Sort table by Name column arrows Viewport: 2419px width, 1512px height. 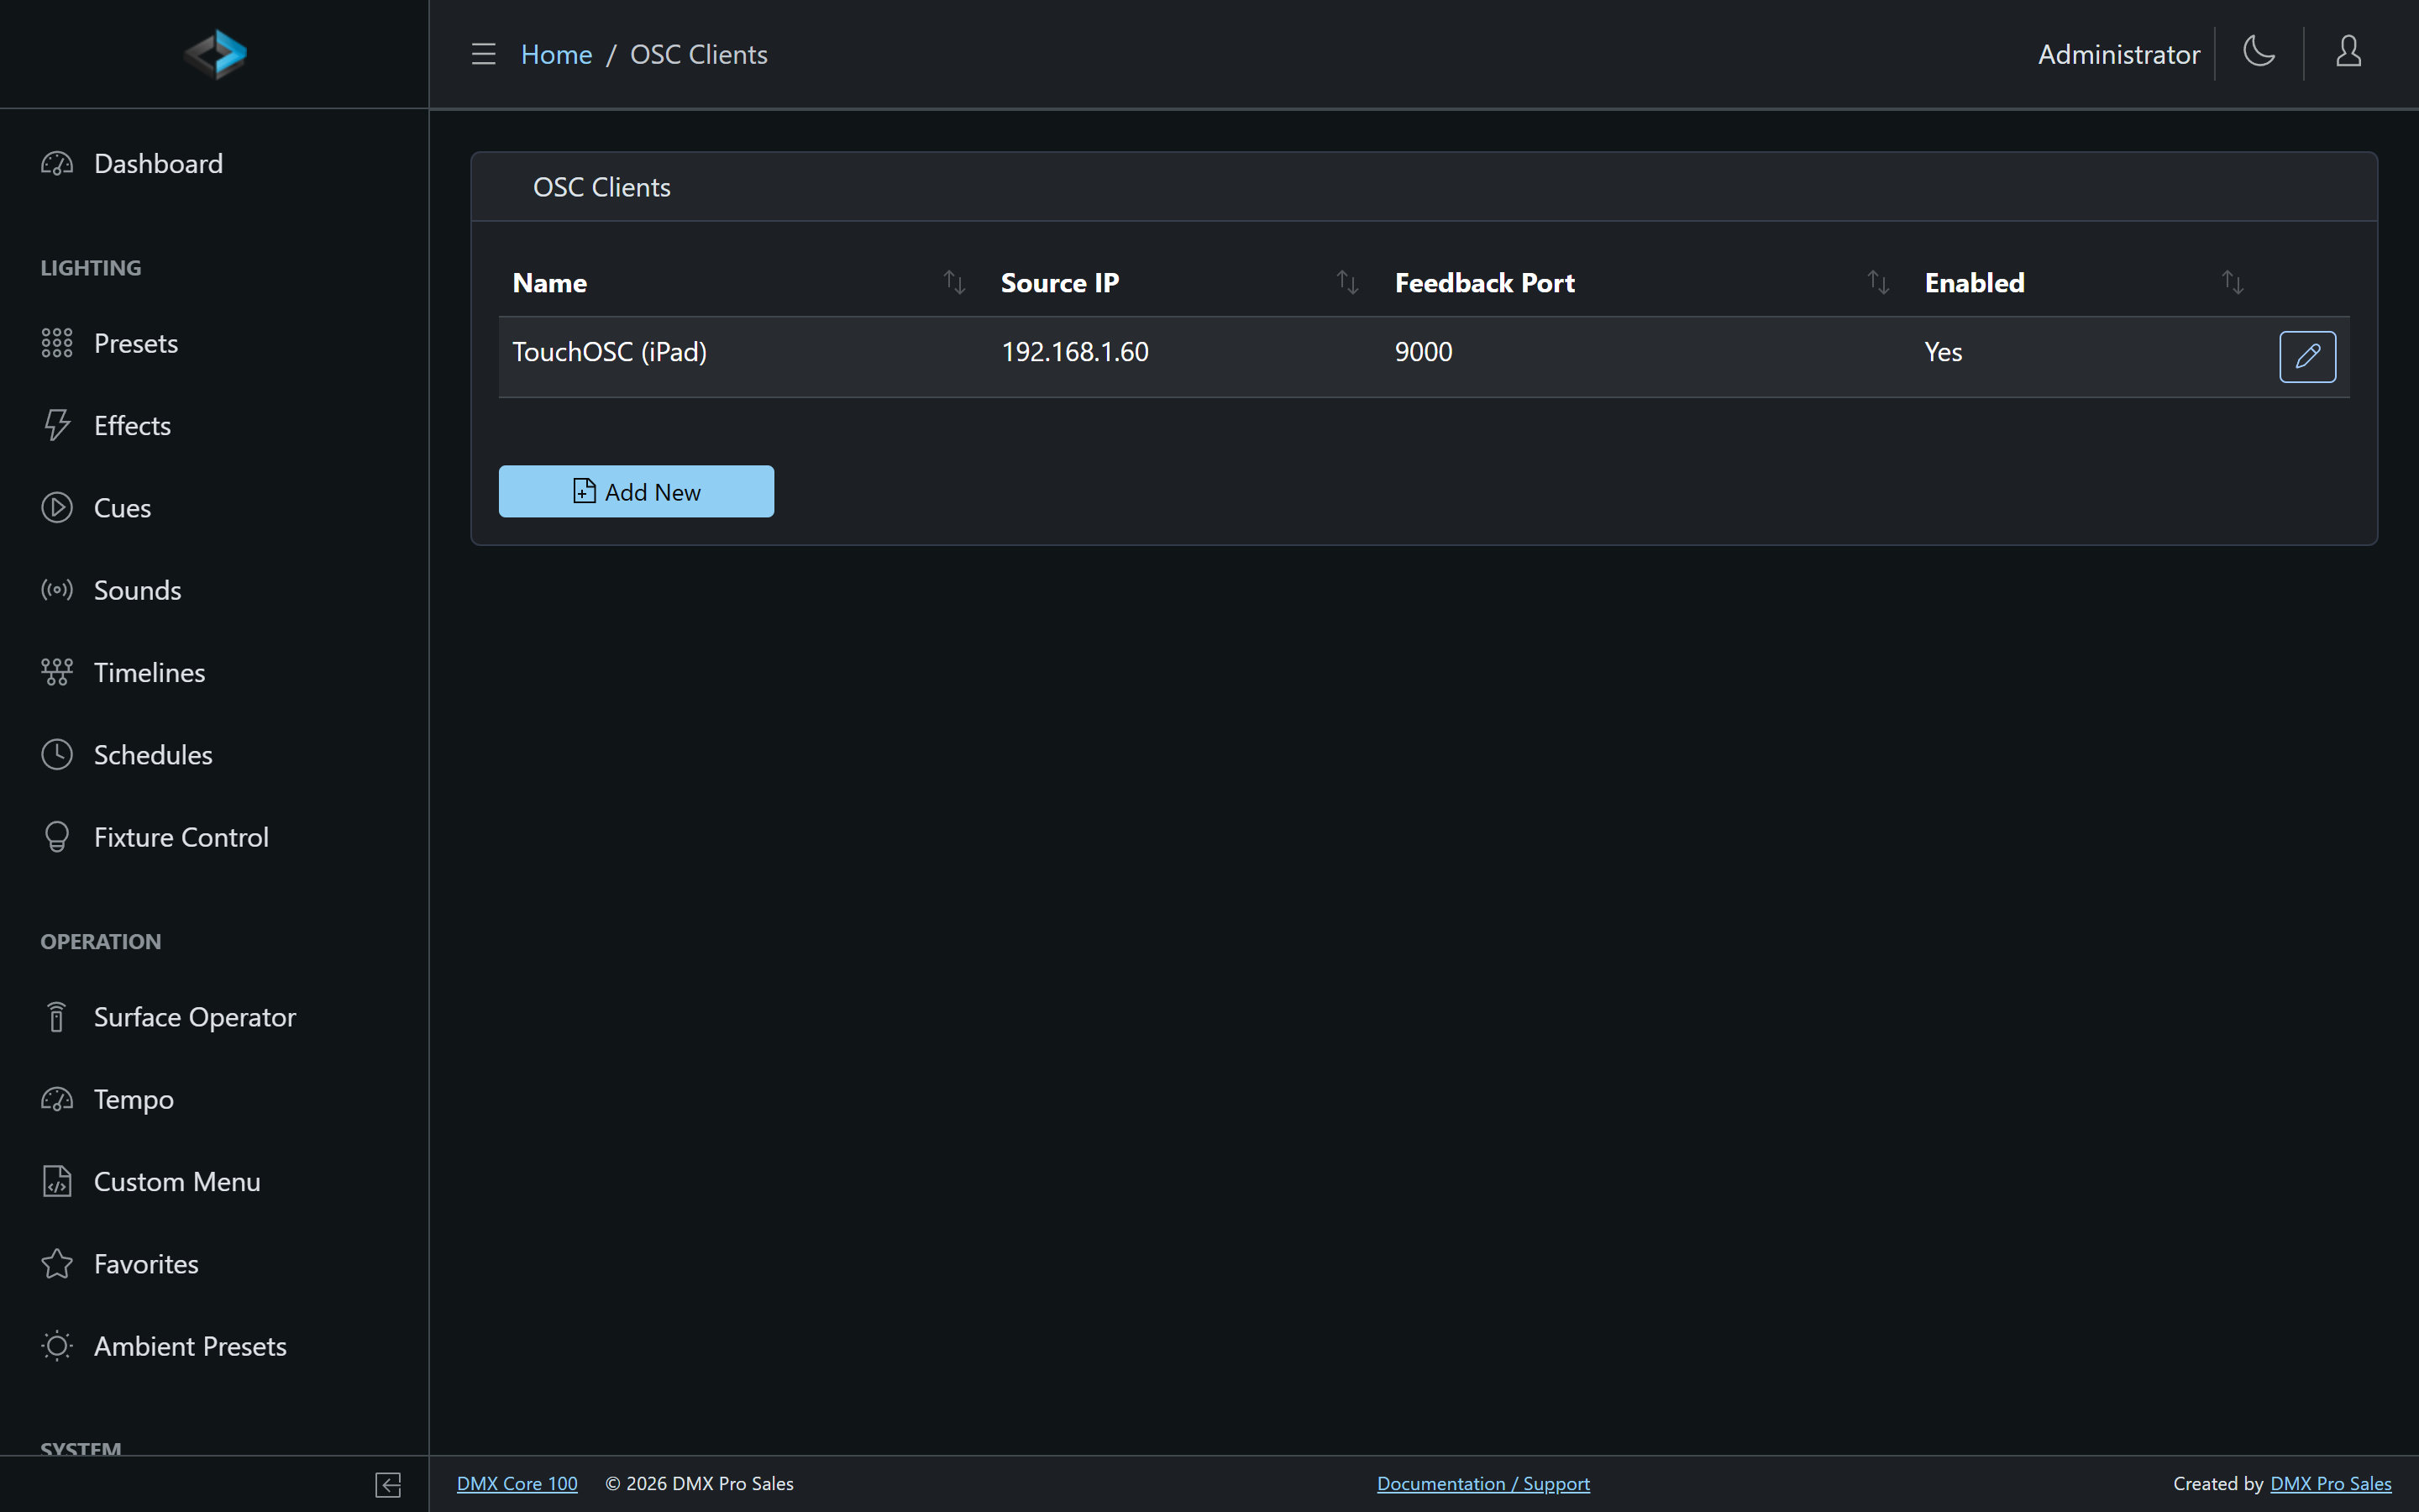(x=955, y=283)
